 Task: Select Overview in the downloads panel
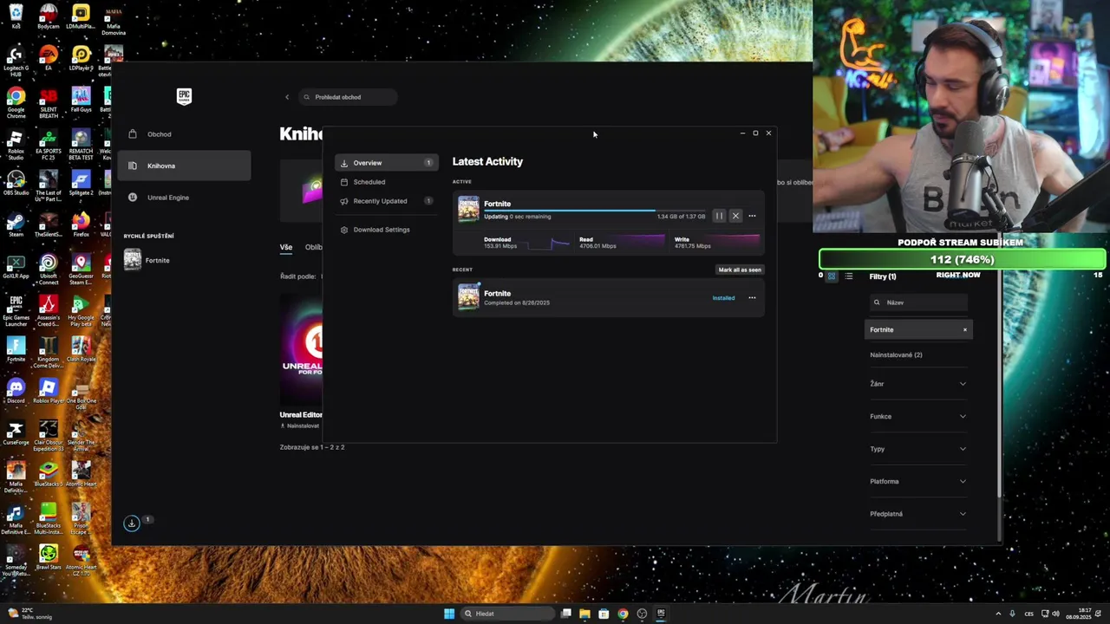click(x=386, y=163)
